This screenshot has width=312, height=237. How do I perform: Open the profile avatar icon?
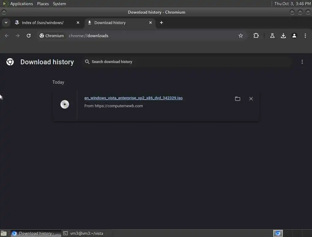[x=294, y=36]
